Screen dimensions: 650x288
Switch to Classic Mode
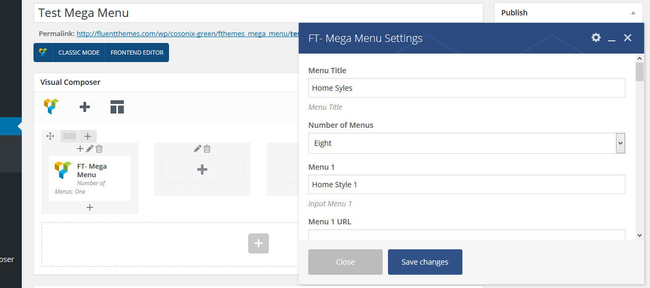(x=79, y=53)
